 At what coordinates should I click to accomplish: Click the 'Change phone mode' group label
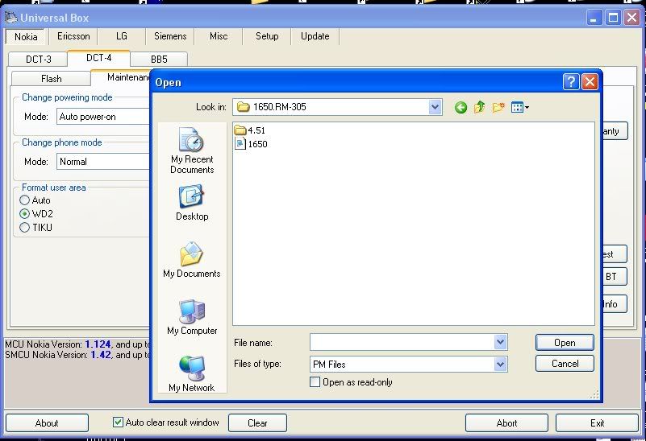click(62, 142)
